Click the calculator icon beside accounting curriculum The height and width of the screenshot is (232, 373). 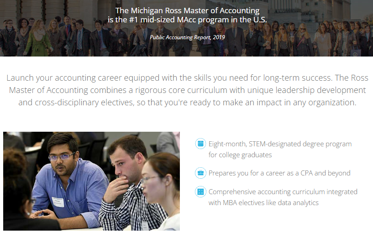200,191
